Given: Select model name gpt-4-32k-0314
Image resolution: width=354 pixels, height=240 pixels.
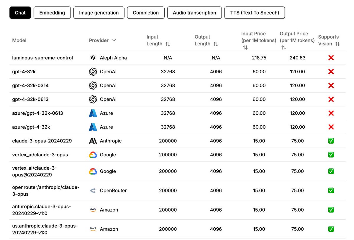Looking at the screenshot, I should [30, 86].
